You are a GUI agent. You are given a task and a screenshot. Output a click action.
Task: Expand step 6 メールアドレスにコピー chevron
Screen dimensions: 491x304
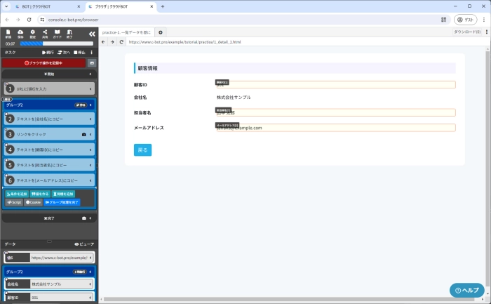[90, 180]
